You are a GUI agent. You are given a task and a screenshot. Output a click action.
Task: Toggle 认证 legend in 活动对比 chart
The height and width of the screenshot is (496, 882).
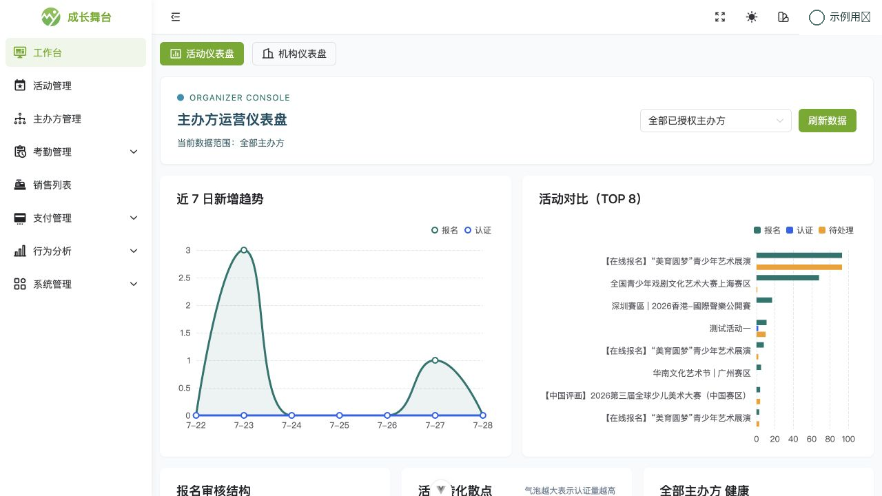pos(799,230)
